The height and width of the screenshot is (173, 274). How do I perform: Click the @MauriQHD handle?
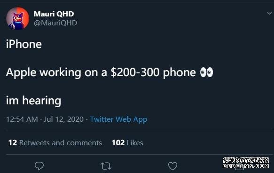click(55, 23)
